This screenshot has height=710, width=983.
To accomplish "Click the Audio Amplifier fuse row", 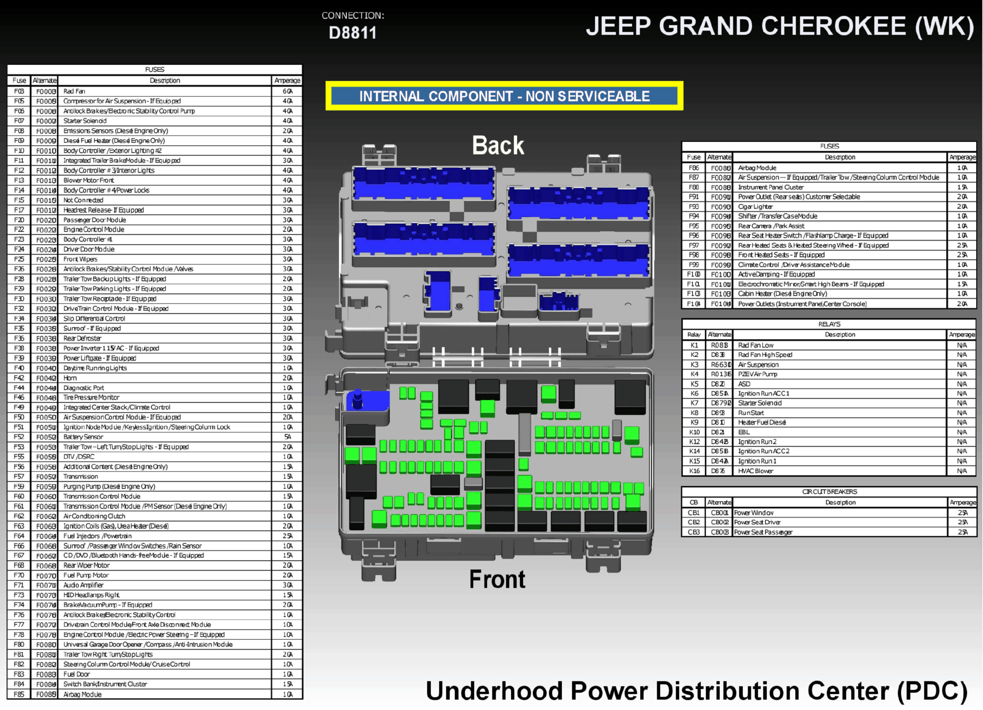I will pos(155,585).
